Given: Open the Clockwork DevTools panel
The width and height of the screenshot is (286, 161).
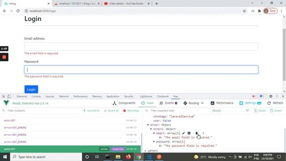Looking at the screenshot, I should (x=163, y=97).
